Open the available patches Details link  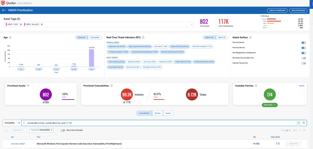click(302, 86)
